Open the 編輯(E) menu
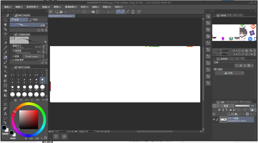This screenshot has height=143, width=258. coord(19,7)
